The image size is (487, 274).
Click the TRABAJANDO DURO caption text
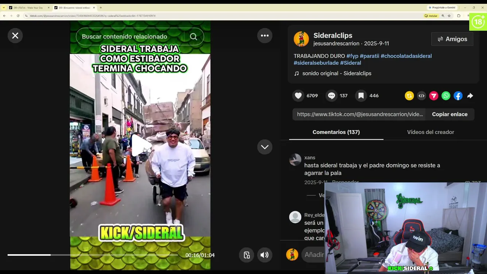coord(319,56)
